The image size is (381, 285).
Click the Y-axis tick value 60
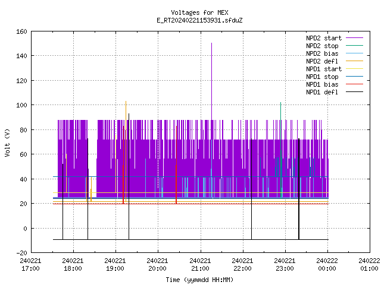[23, 154]
